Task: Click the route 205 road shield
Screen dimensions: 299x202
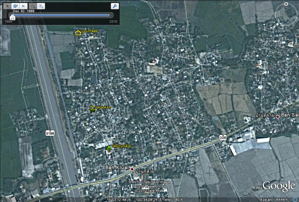Action: (x=223, y=137)
